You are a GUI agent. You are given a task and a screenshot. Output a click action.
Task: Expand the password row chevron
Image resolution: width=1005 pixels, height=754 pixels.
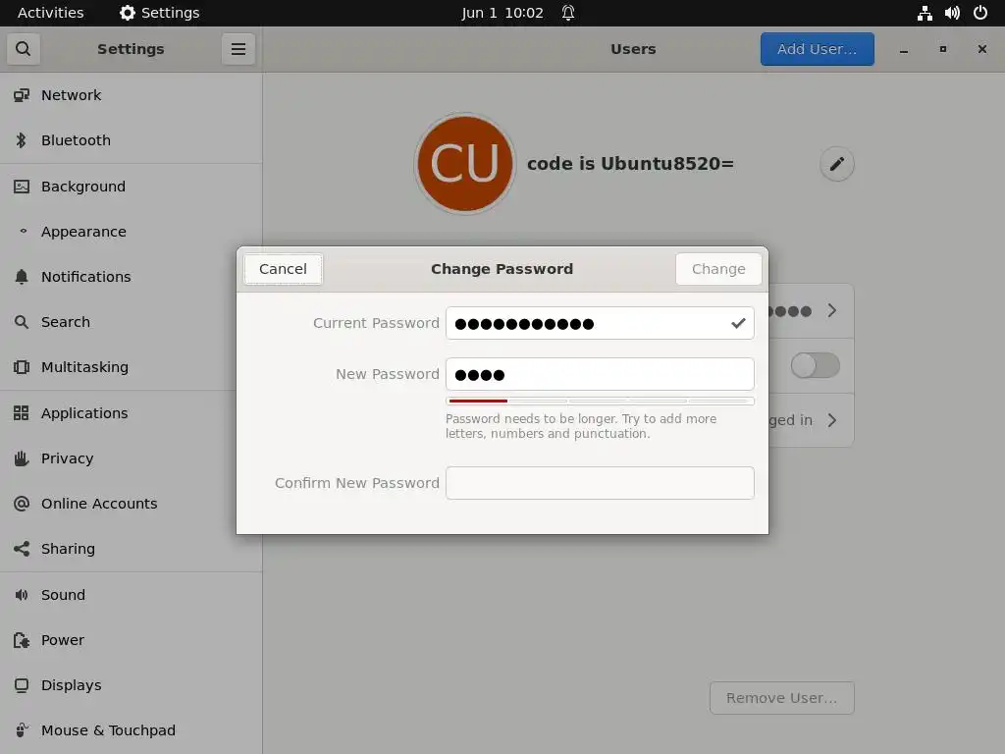point(832,311)
